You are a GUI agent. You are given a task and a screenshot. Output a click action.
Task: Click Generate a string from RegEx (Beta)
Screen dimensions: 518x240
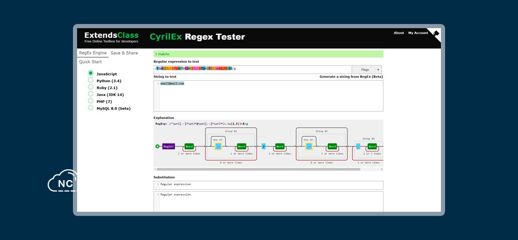[x=351, y=77]
